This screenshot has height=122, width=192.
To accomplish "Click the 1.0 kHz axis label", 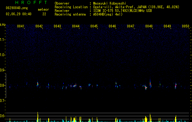I will tap(2, 55).
